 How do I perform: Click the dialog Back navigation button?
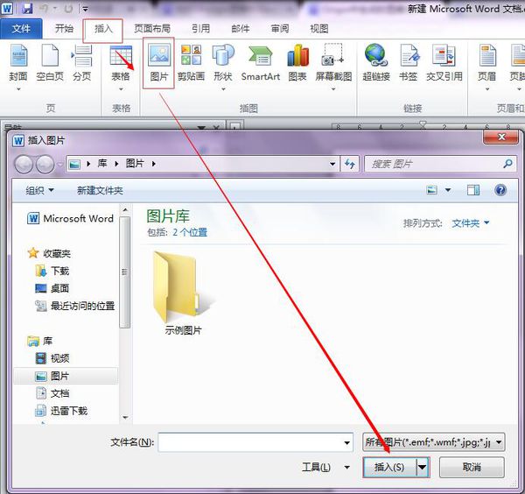(x=24, y=164)
